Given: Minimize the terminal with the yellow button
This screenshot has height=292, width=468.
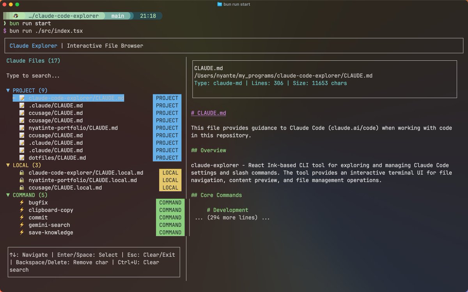Looking at the screenshot, I should pyautogui.click(x=11, y=4).
